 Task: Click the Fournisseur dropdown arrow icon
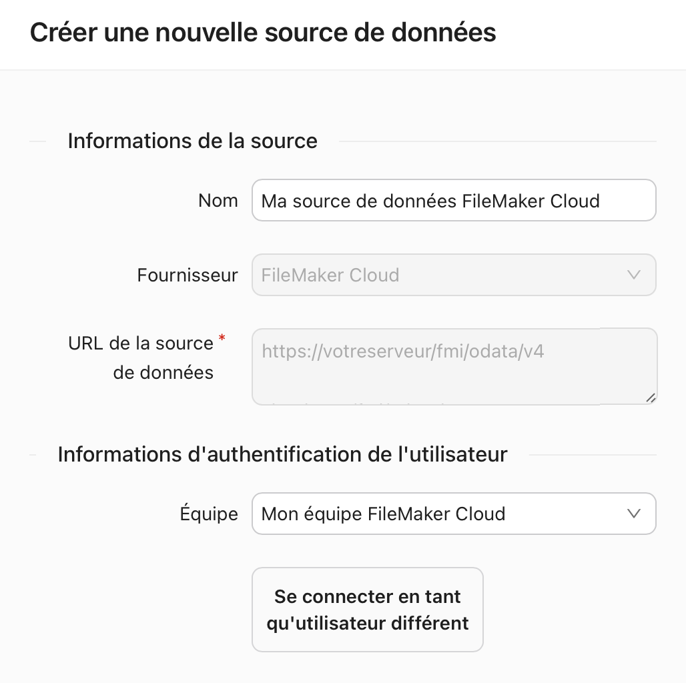coord(635,275)
